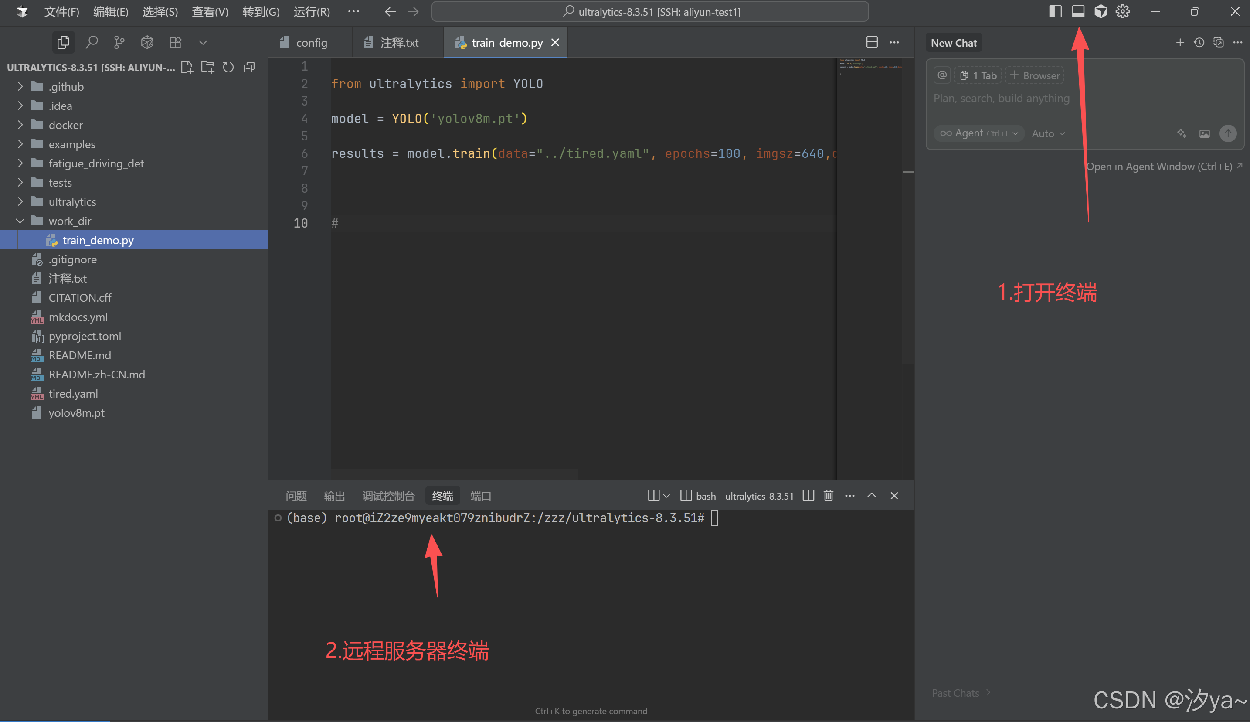Viewport: 1250px width, 722px height.
Task: Open the Agent mode dropdown
Action: pos(979,133)
